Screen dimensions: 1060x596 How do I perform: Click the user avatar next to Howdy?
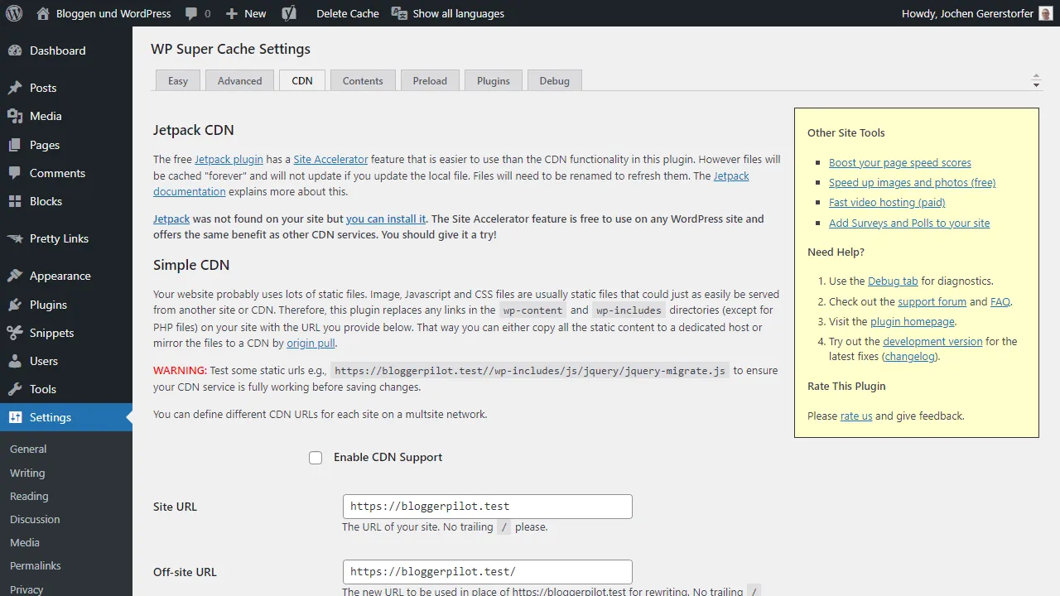1045,13
